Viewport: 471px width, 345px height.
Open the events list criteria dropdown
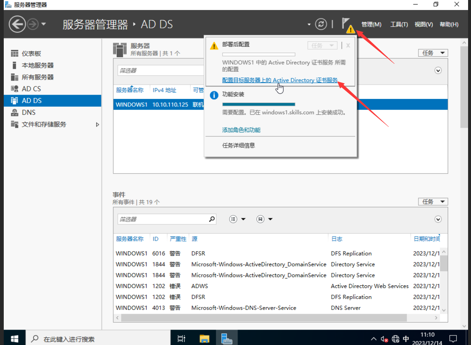238,219
